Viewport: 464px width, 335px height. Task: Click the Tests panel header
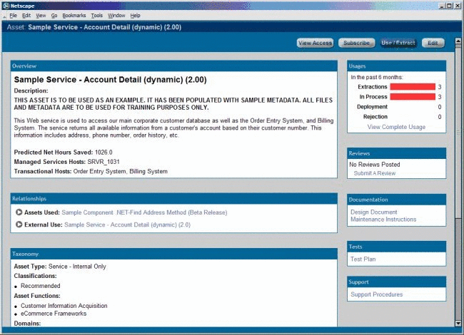(396, 247)
